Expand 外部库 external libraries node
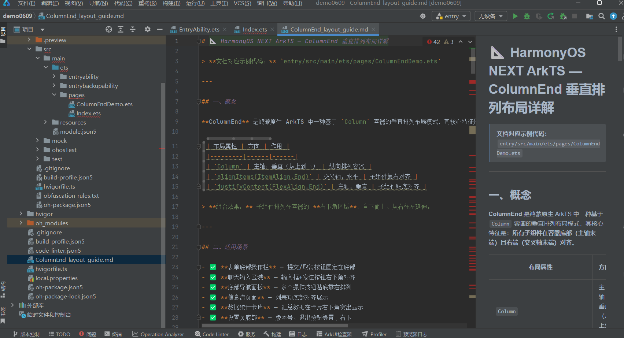The height and width of the screenshot is (338, 624). point(12,305)
